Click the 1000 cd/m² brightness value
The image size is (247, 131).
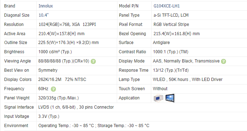pyautogui.click(x=55, y=52)
